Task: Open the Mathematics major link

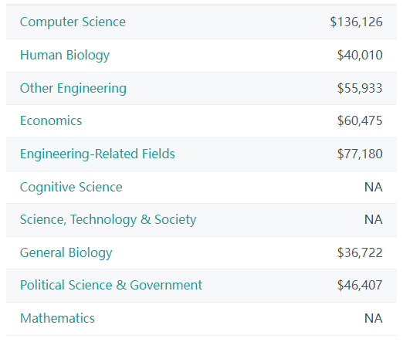Action: pyautogui.click(x=57, y=318)
